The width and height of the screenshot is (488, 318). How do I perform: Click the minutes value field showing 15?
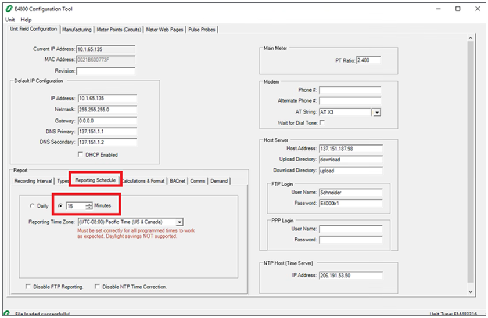coord(76,206)
